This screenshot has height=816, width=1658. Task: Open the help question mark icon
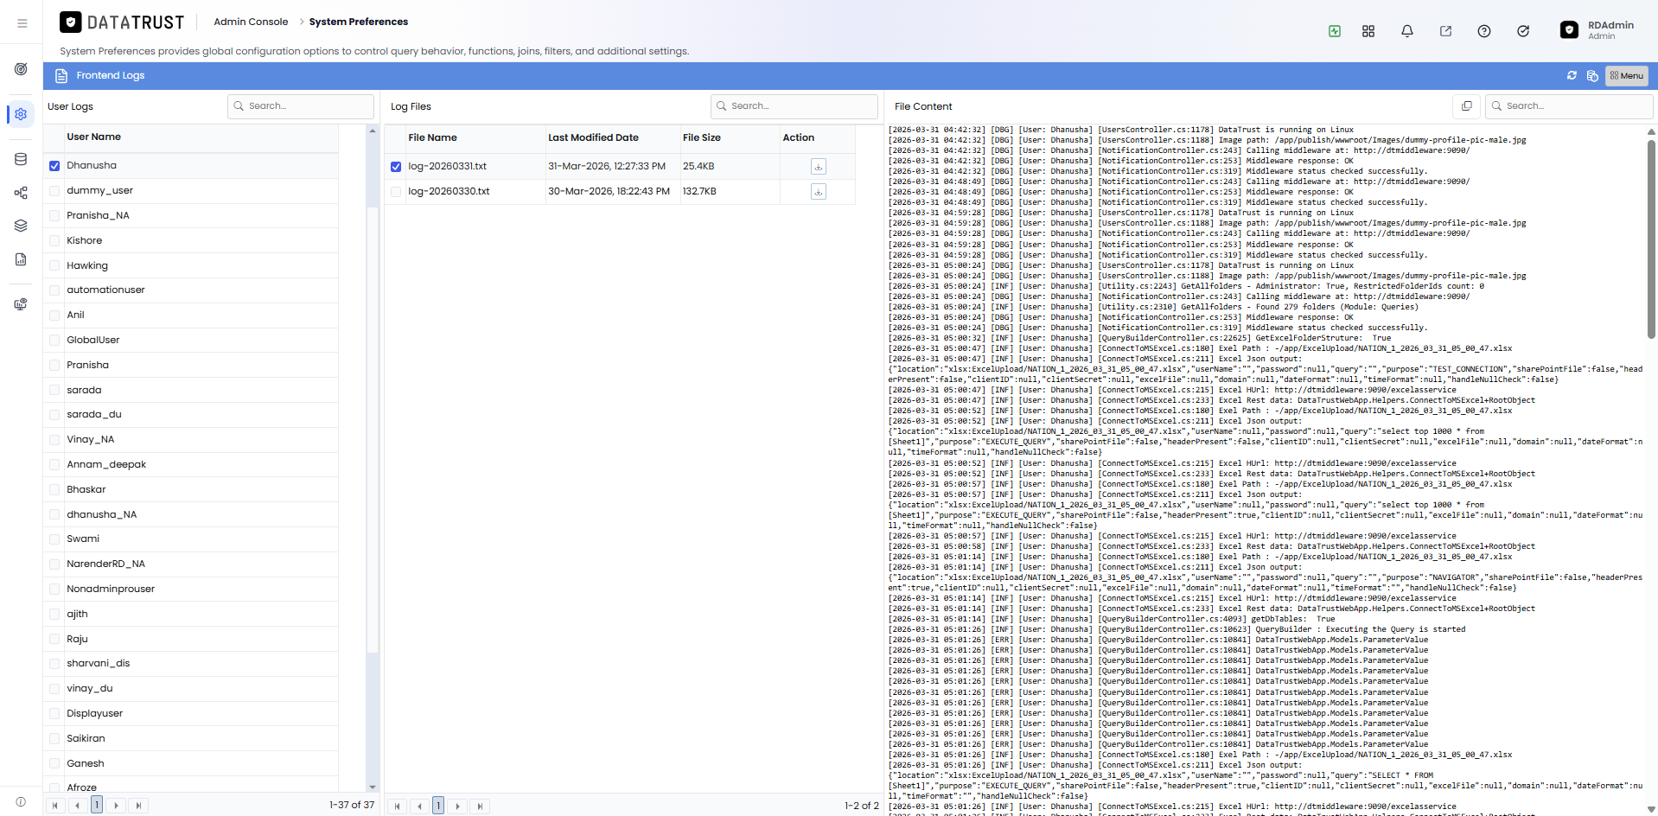(1484, 31)
